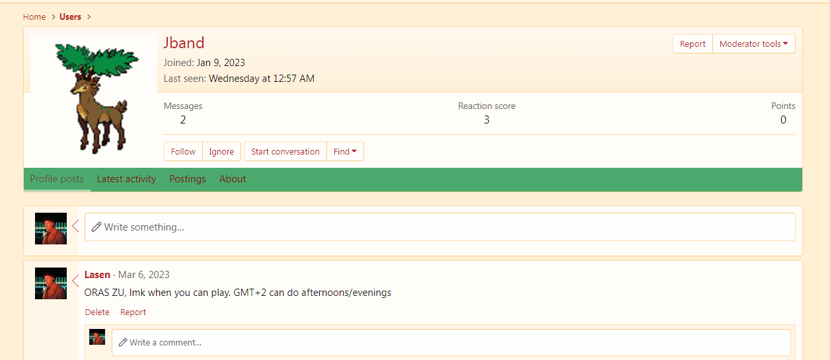Click the pencil icon in Write a comment

click(123, 342)
